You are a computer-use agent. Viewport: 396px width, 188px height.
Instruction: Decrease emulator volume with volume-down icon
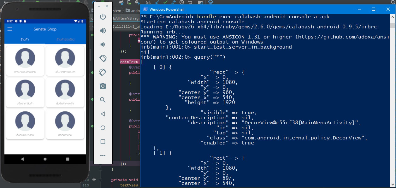[103, 44]
